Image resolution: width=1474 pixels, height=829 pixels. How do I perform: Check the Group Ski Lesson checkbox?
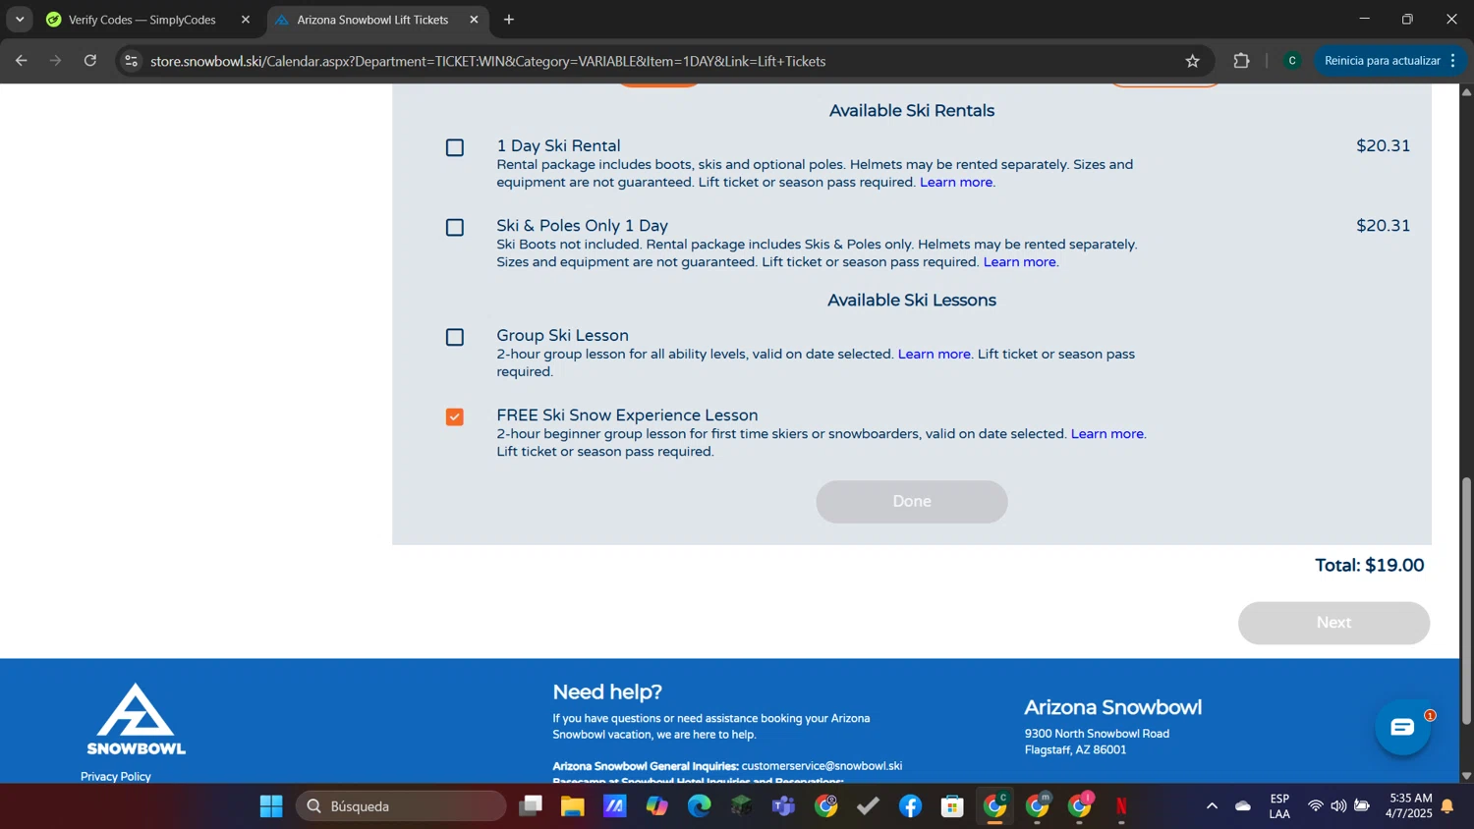point(455,337)
